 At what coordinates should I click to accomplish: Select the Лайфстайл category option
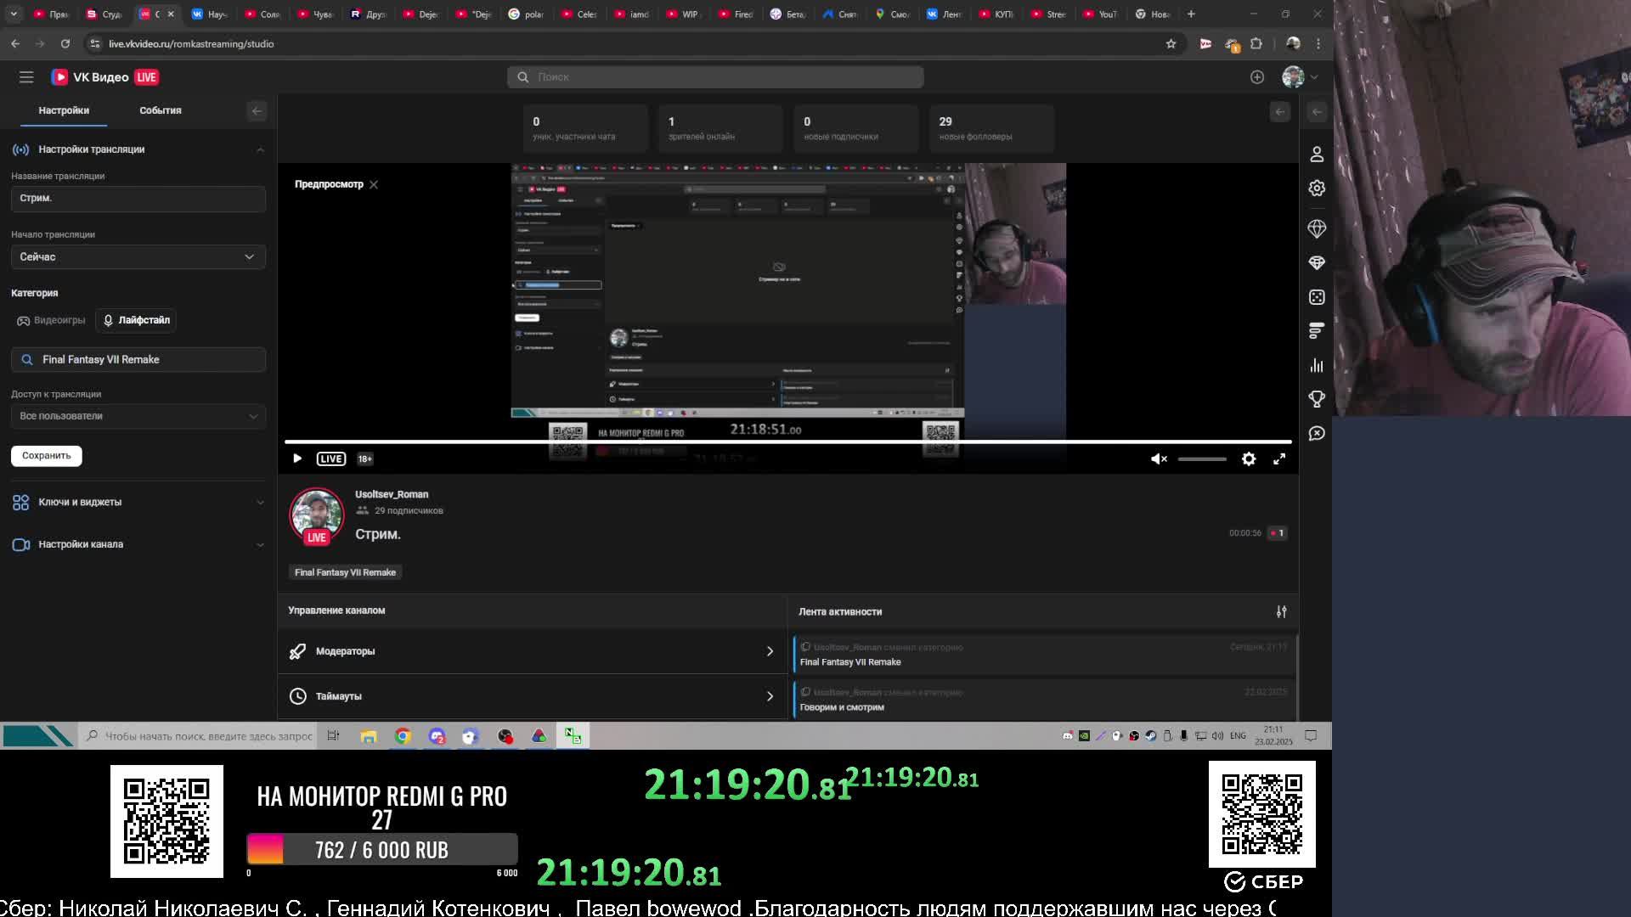tap(136, 320)
